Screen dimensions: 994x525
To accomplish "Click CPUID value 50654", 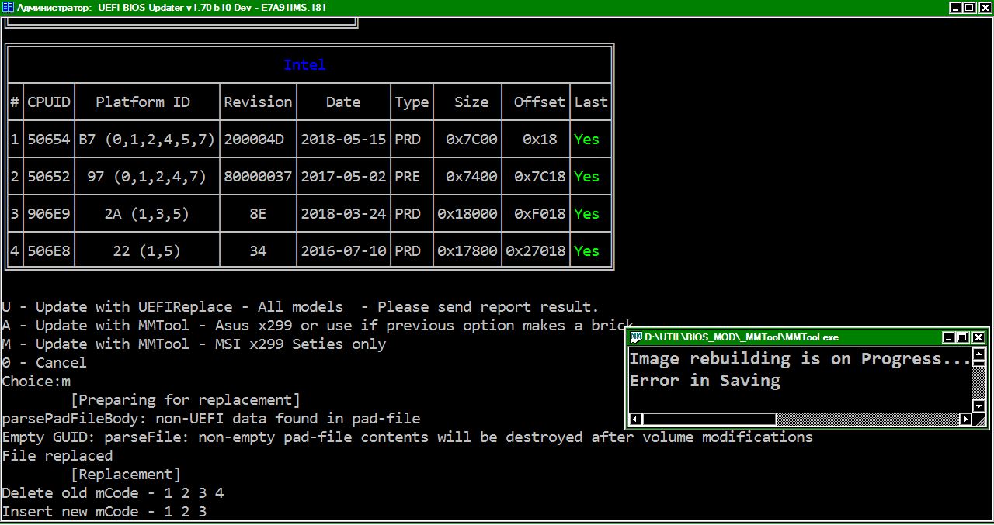I will point(49,140).
